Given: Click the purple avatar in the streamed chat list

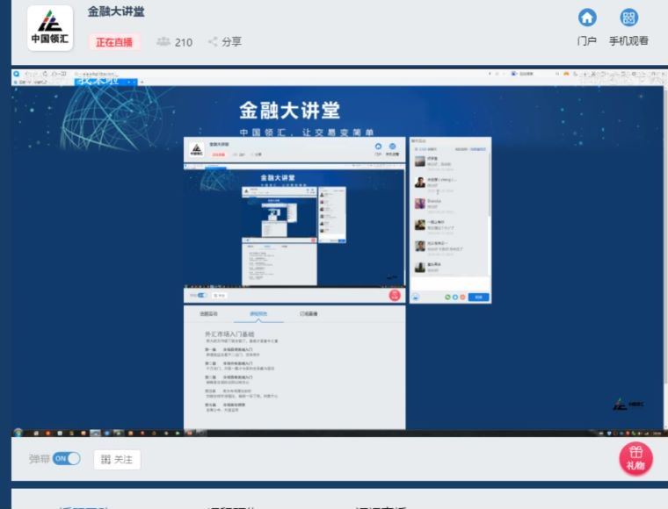Looking at the screenshot, I should pos(420,204).
